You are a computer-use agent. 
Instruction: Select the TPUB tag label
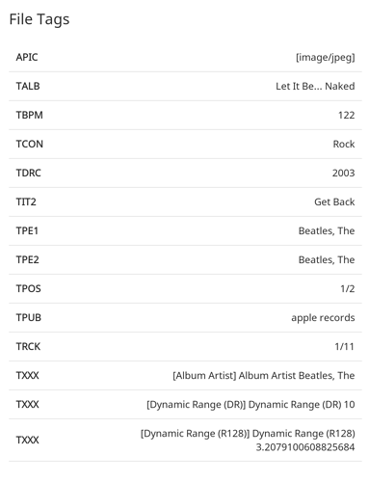(x=29, y=317)
